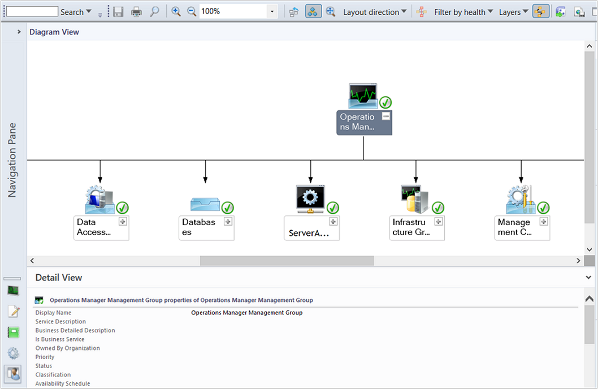This screenshot has width=598, height=389.
Task: Click the magnifier Find icon in toolbar
Action: [x=154, y=12]
